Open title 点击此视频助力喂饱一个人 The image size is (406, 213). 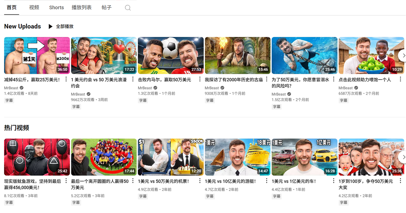tap(365, 80)
